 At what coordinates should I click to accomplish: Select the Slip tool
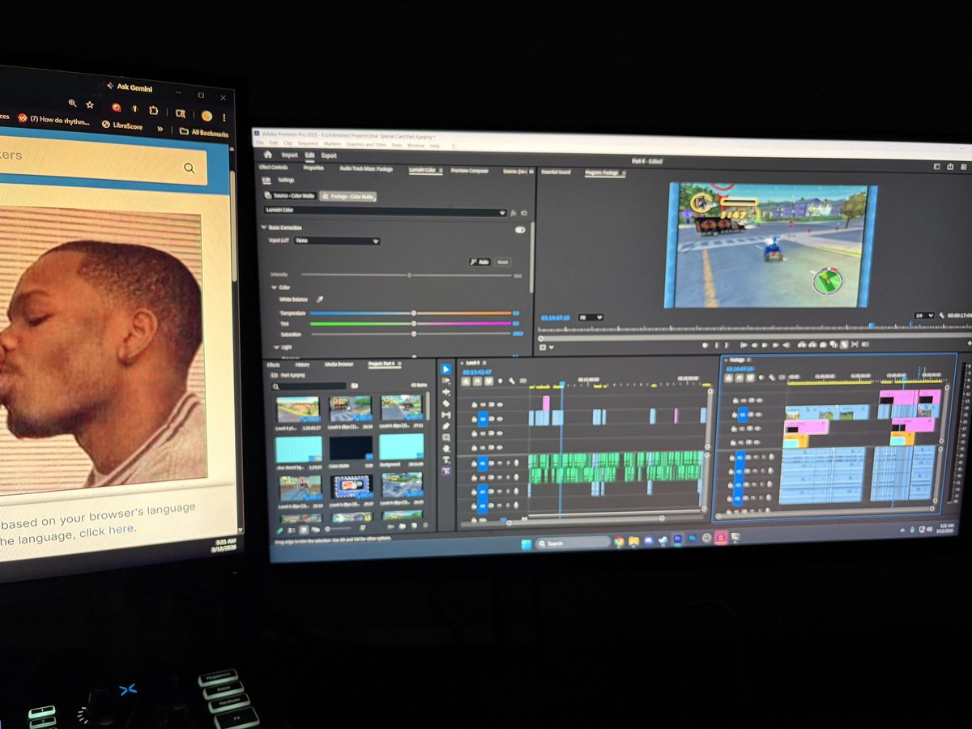[446, 415]
